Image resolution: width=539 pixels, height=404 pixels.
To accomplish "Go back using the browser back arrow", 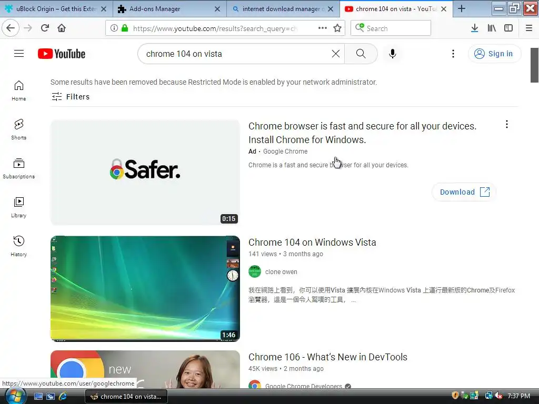I will pyautogui.click(x=11, y=28).
